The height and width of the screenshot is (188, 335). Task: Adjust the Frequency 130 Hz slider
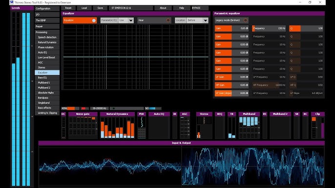[269, 28]
